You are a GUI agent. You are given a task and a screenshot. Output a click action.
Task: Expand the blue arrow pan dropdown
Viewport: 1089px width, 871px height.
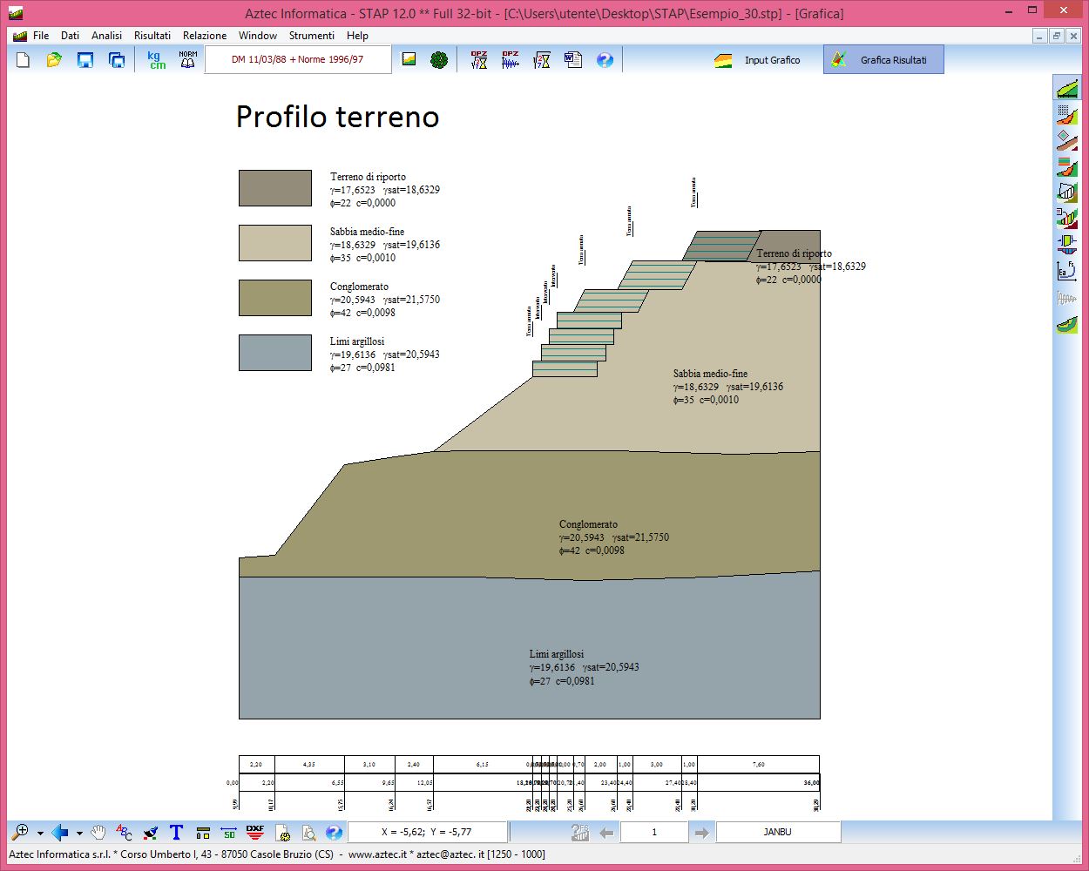tap(79, 834)
